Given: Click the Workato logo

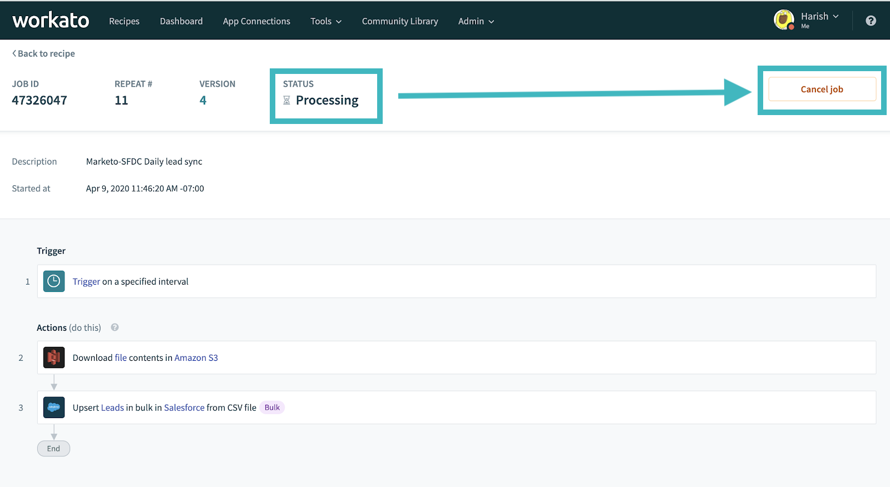Looking at the screenshot, I should pos(51,21).
